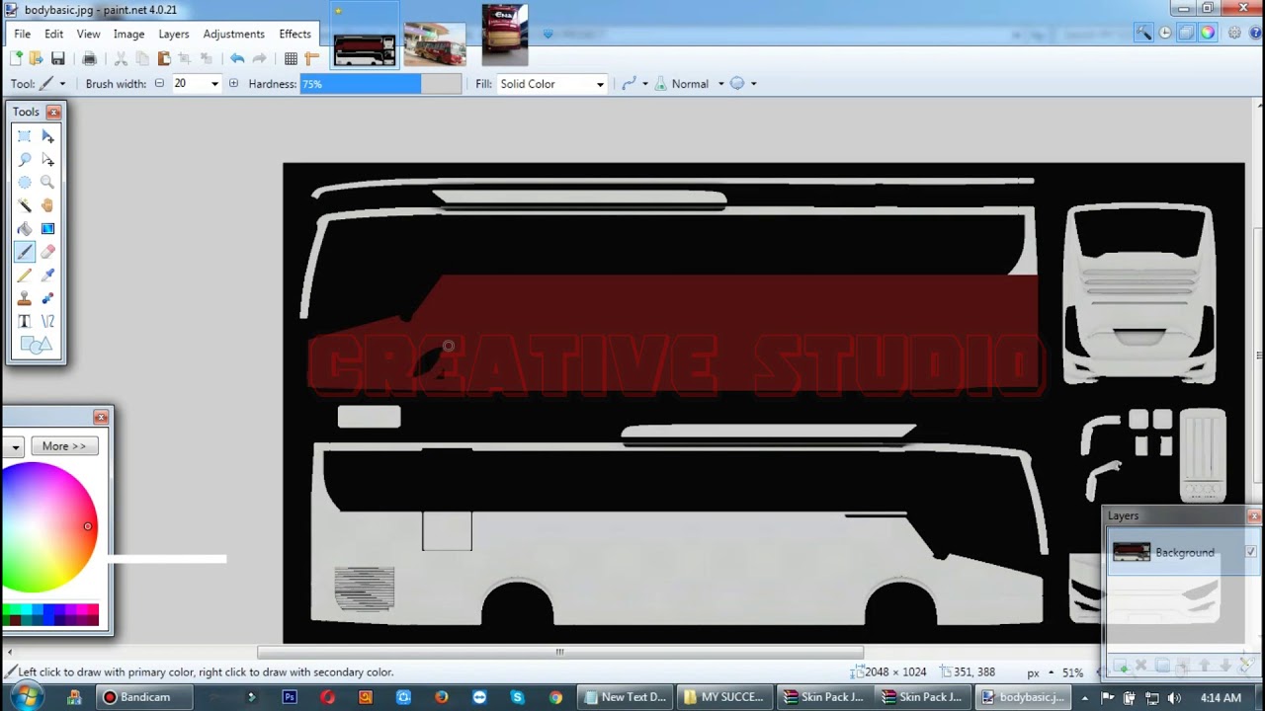Select the Move Selected Pixels tool
The image size is (1265, 711).
click(47, 136)
